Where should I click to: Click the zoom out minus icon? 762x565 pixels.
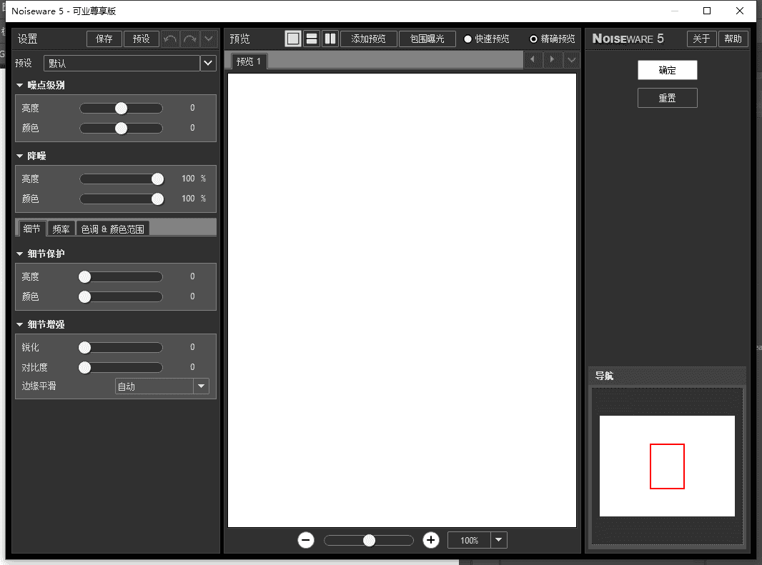point(306,540)
